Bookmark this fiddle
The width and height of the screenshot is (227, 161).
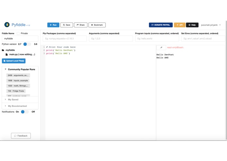(97, 25)
